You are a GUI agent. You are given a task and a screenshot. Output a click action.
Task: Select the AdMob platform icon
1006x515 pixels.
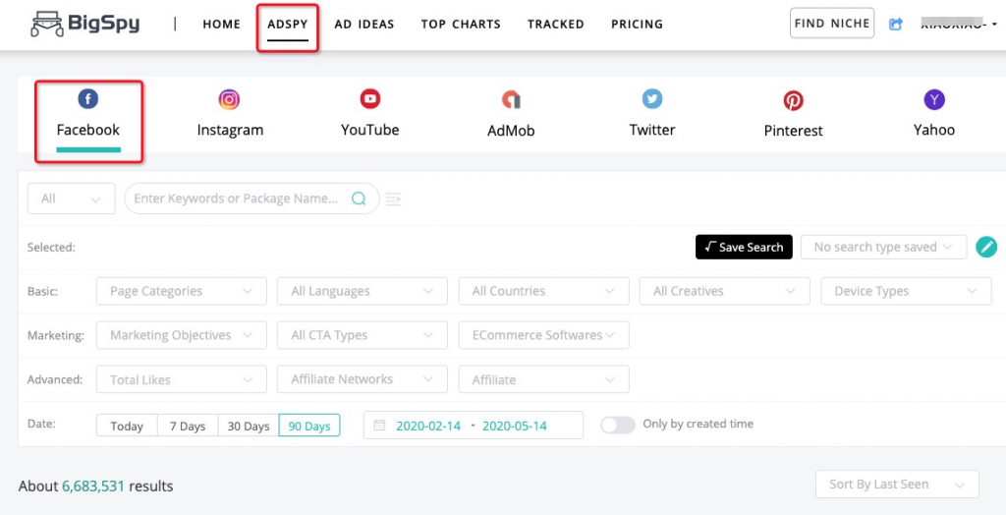pos(511,99)
